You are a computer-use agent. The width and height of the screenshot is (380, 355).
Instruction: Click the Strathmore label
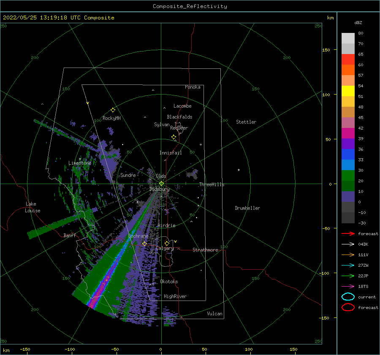point(205,250)
